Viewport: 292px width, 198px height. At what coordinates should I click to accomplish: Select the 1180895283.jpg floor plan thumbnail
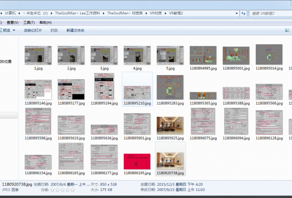(x=170, y=87)
